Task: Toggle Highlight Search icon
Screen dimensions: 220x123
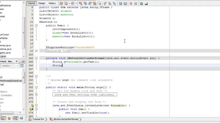Action: click(x=95, y=3)
